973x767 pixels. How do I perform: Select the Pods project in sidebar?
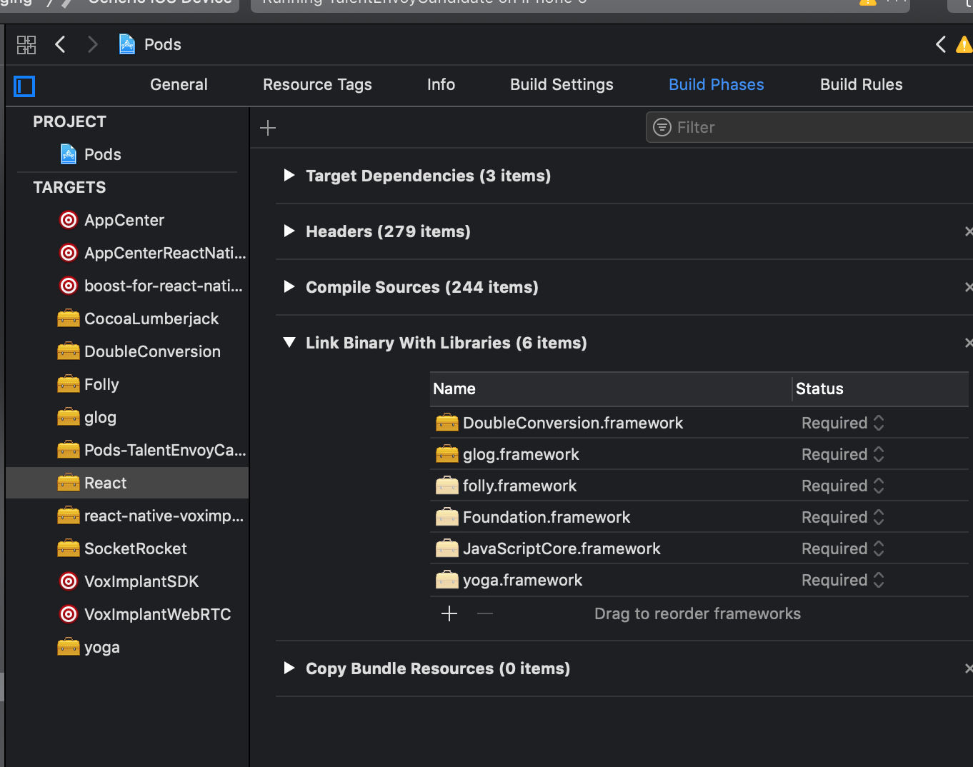pyautogui.click(x=127, y=154)
